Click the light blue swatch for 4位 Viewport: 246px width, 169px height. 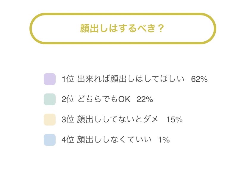click(50, 140)
